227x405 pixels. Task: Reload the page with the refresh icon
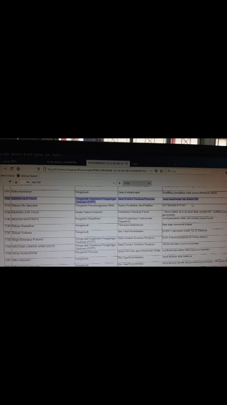[12, 169]
